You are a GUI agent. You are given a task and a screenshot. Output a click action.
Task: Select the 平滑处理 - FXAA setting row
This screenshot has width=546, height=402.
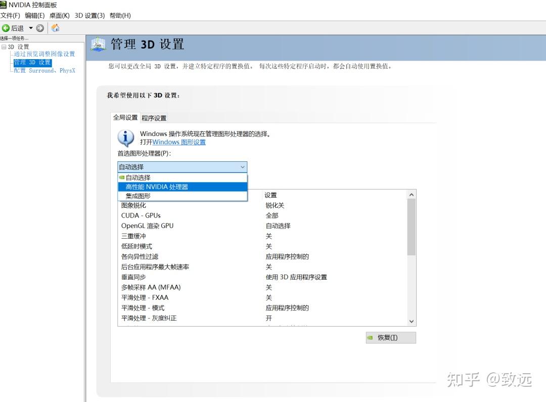262,298
